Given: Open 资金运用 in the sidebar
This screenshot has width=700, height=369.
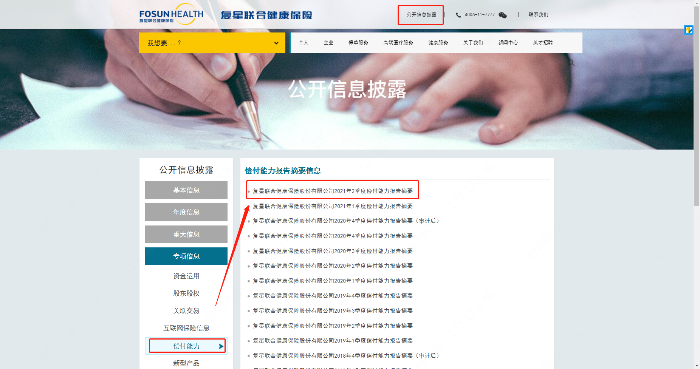Looking at the screenshot, I should click(186, 276).
